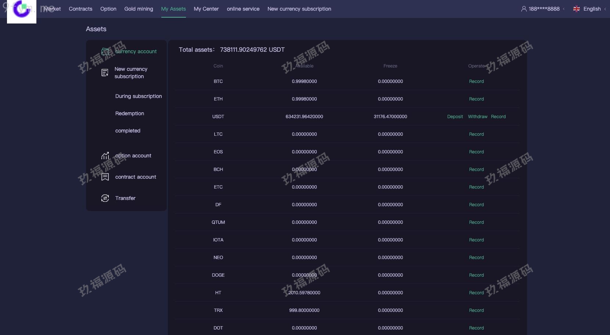Click the New currency subscription sidebar icon

105,73
